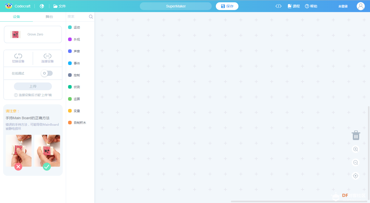Open the code view icon
The width and height of the screenshot is (370, 203).
(x=279, y=6)
